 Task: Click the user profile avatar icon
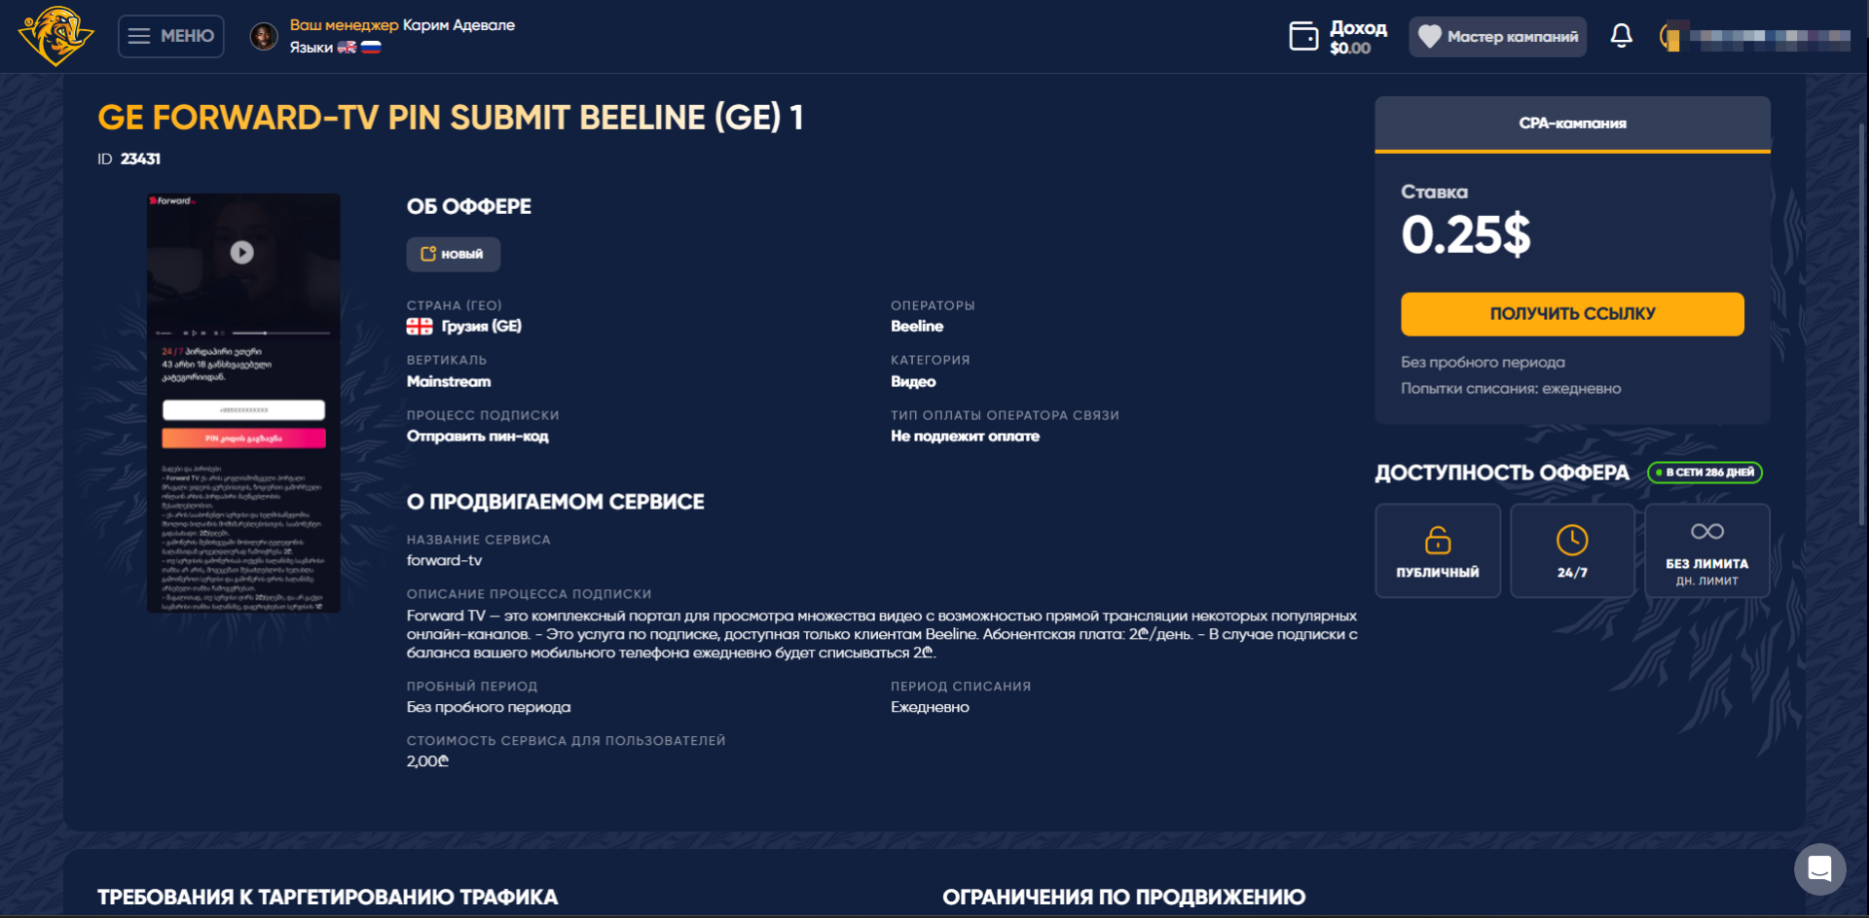[1670, 38]
